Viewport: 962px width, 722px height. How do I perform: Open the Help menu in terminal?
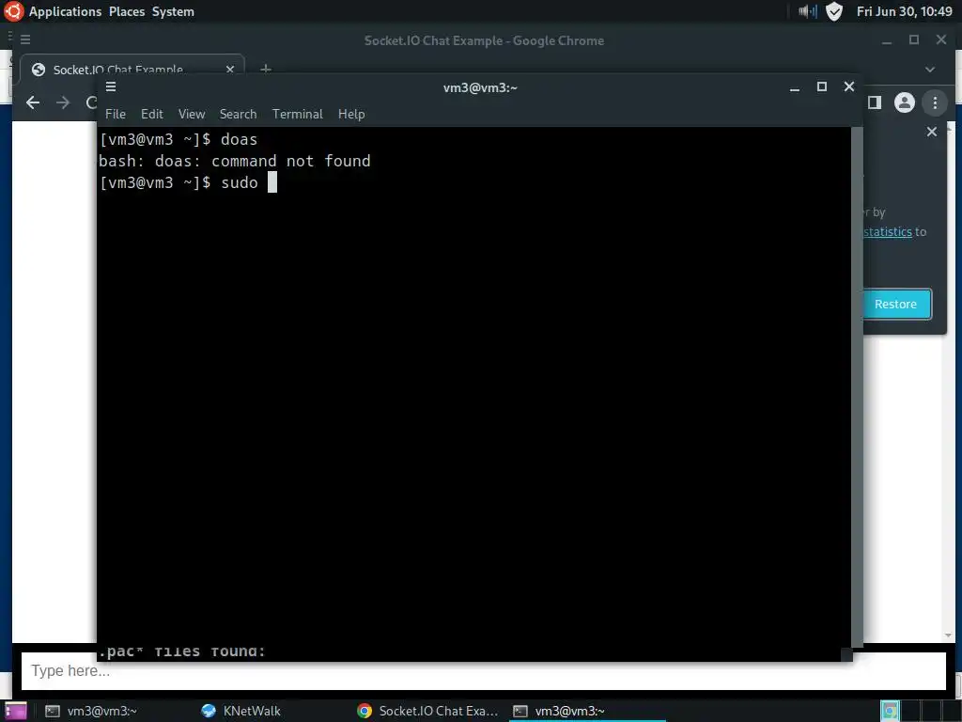tap(351, 114)
